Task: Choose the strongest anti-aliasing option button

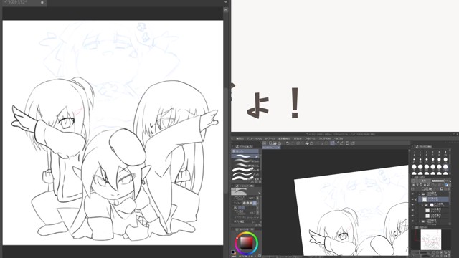Action: pos(255,203)
